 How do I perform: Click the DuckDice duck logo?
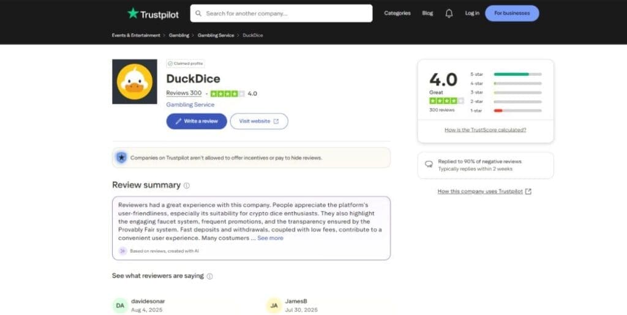coord(135,81)
